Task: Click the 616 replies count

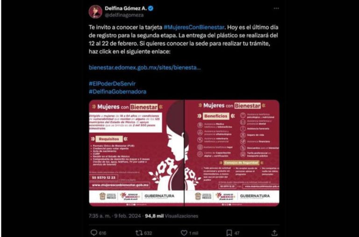Action: click(x=102, y=233)
